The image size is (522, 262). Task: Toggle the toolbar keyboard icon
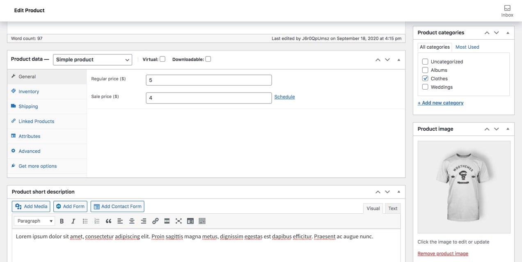[x=202, y=221]
